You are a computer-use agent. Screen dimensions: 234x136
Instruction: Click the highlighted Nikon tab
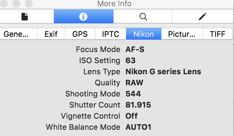click(x=144, y=34)
